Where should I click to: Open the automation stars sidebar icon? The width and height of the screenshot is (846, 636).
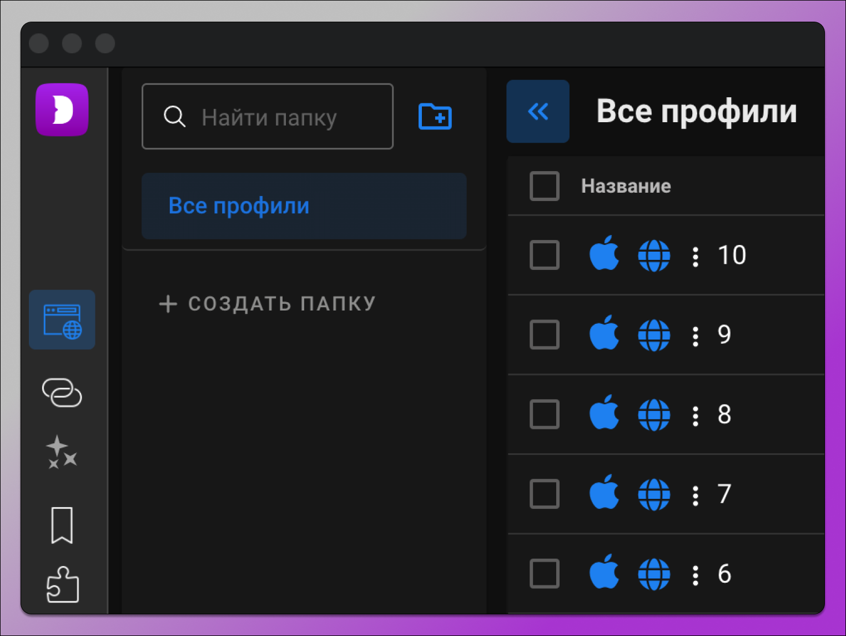coord(62,451)
